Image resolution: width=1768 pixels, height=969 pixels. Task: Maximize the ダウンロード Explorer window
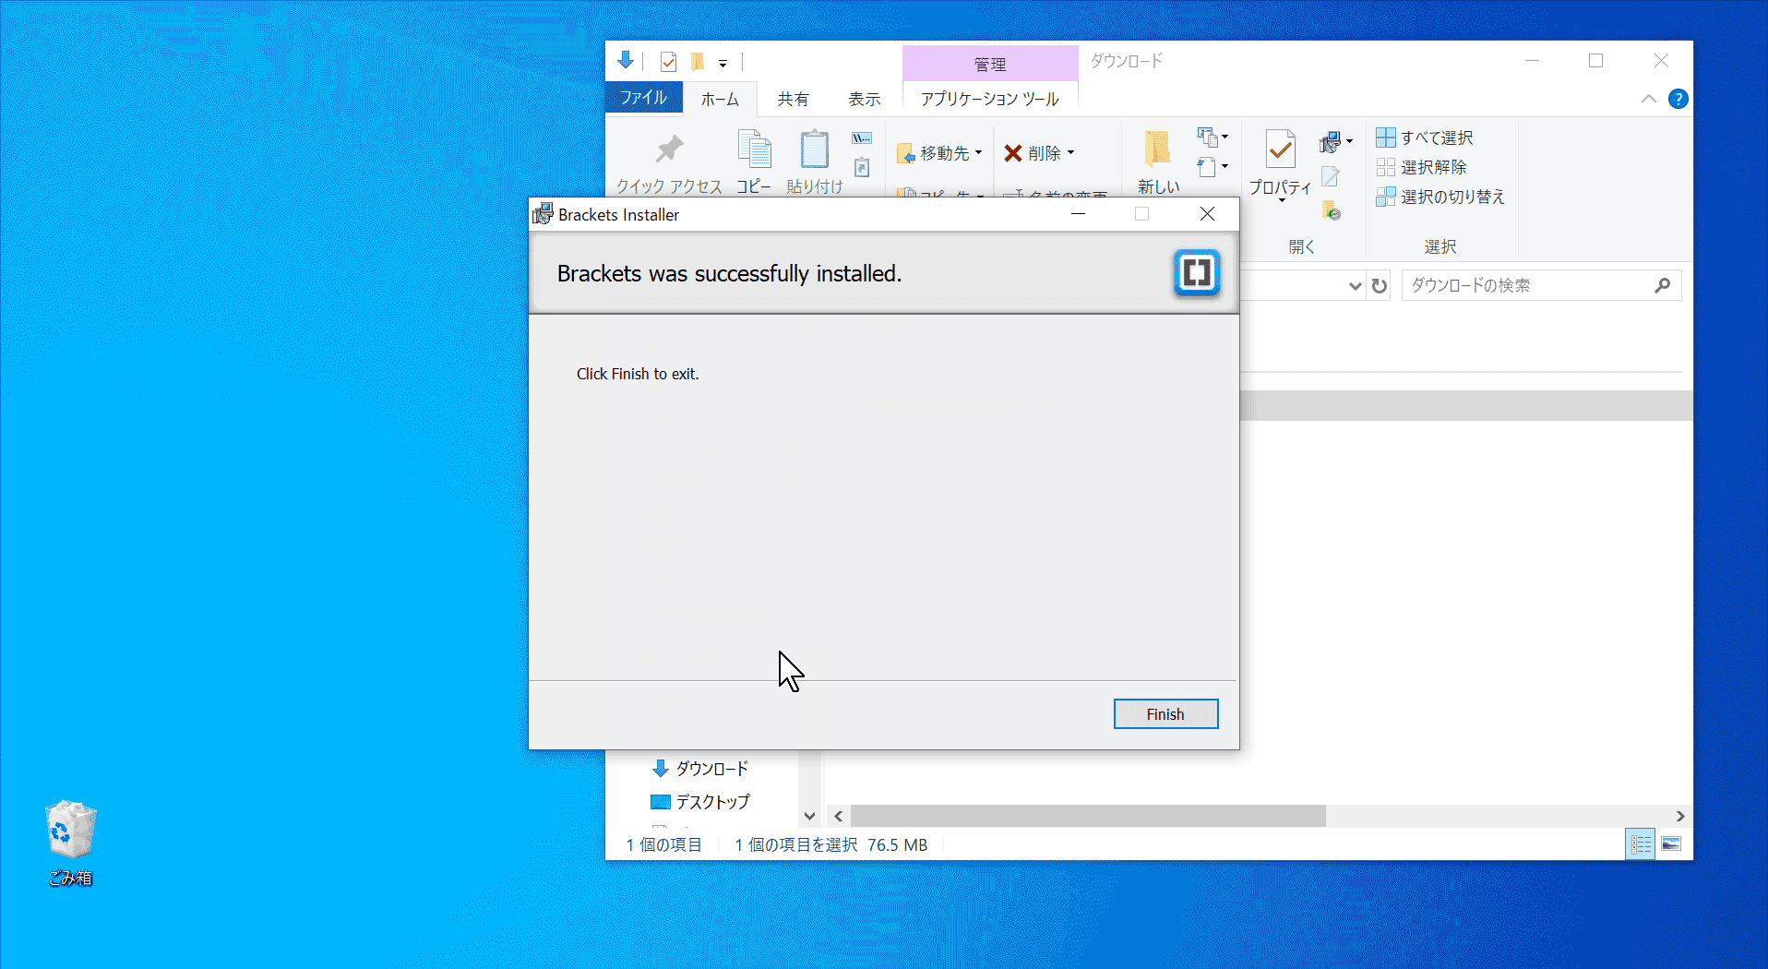pos(1596,61)
